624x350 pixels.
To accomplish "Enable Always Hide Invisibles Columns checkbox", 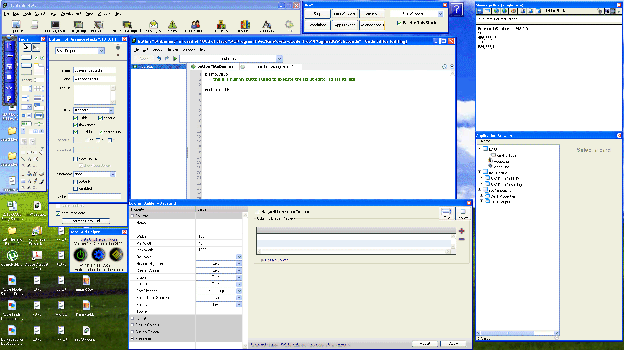I will click(257, 212).
